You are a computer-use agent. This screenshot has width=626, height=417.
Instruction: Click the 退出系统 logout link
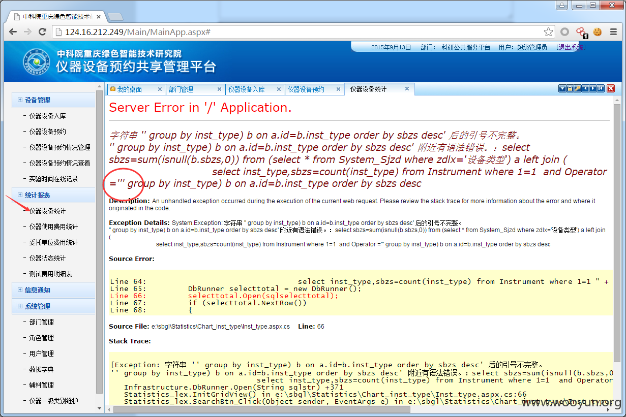[x=571, y=47]
